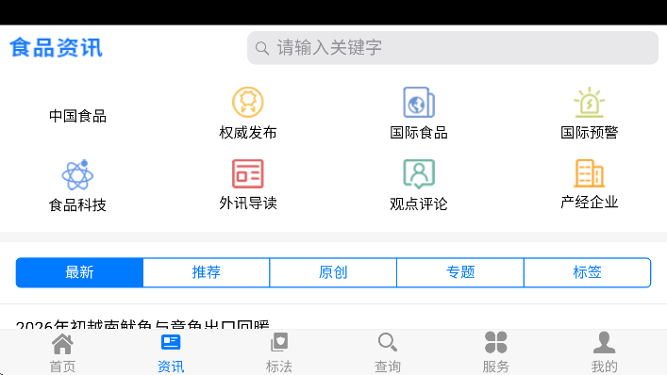Click the 请输入关键字 search field
The height and width of the screenshot is (375, 667).
coord(453,48)
